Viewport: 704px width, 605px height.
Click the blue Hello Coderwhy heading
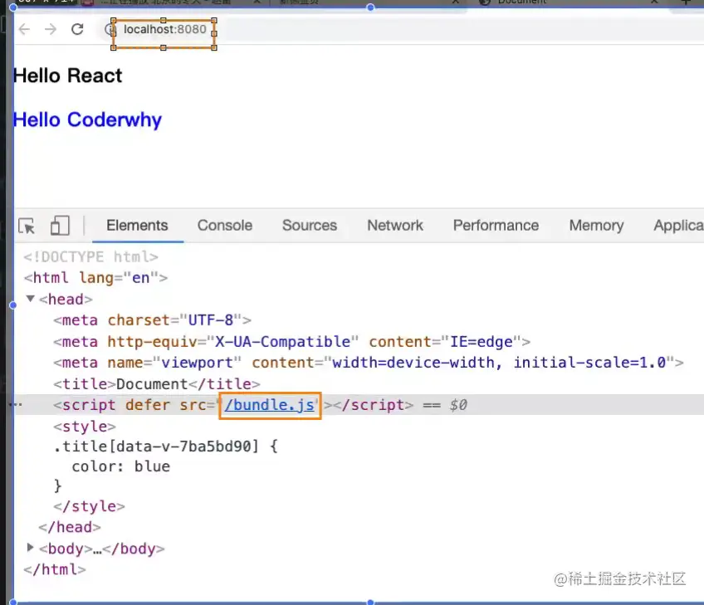(87, 120)
